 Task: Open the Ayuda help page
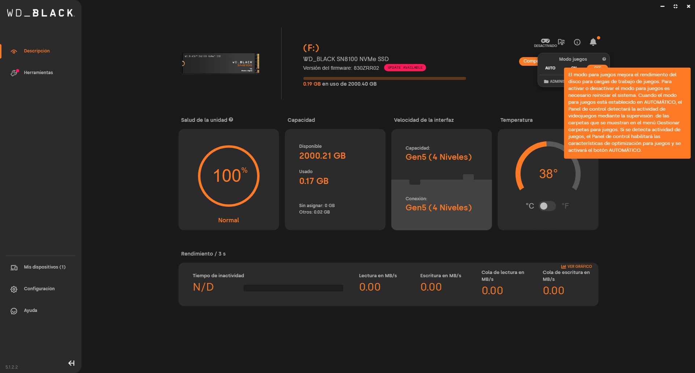[x=30, y=310]
